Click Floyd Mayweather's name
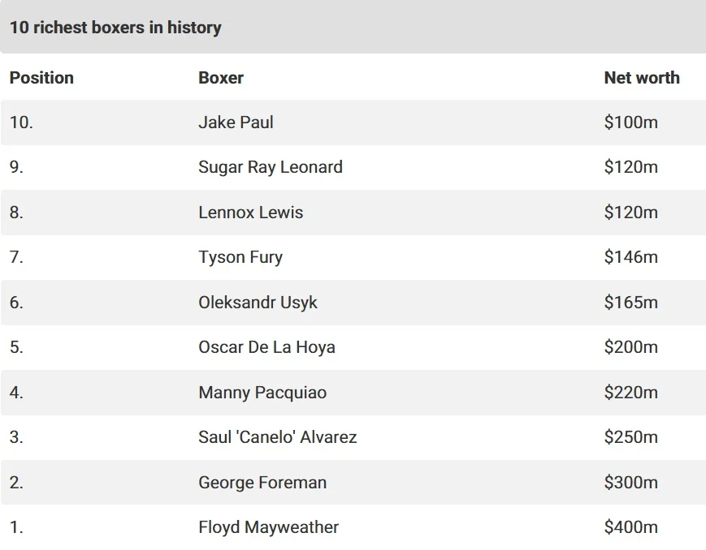This screenshot has height=550, width=706. (268, 527)
